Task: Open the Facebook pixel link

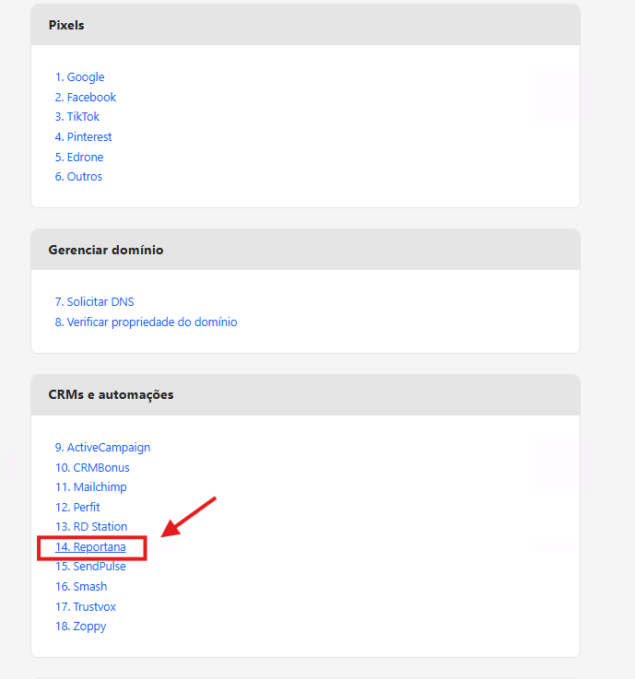Action: point(86,97)
